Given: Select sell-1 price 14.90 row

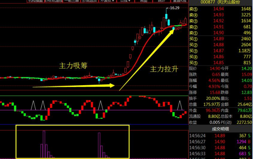Looking at the screenshot, I should pyautogui.click(x=220, y=33).
